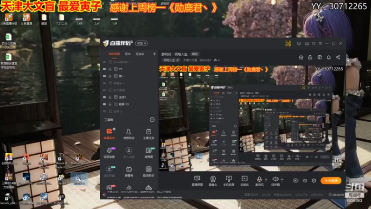Add 手机投屏 source
Screen dimensions: 371x209
point(229,181)
